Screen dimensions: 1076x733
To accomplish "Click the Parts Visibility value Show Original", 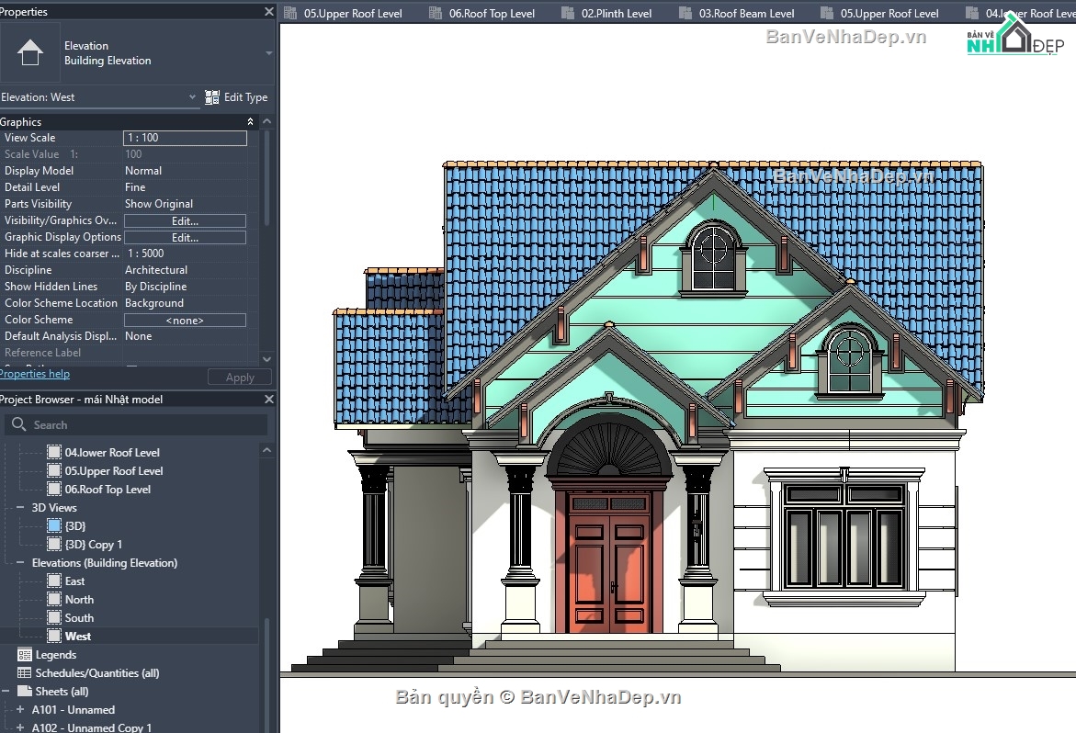I will point(159,204).
